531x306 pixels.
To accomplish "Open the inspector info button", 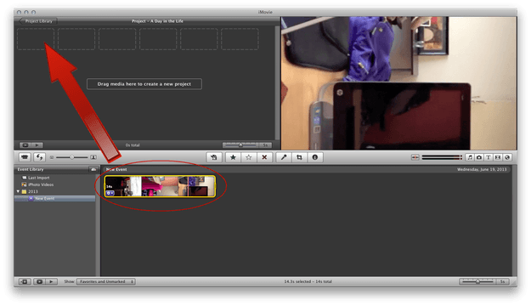I will tap(315, 157).
